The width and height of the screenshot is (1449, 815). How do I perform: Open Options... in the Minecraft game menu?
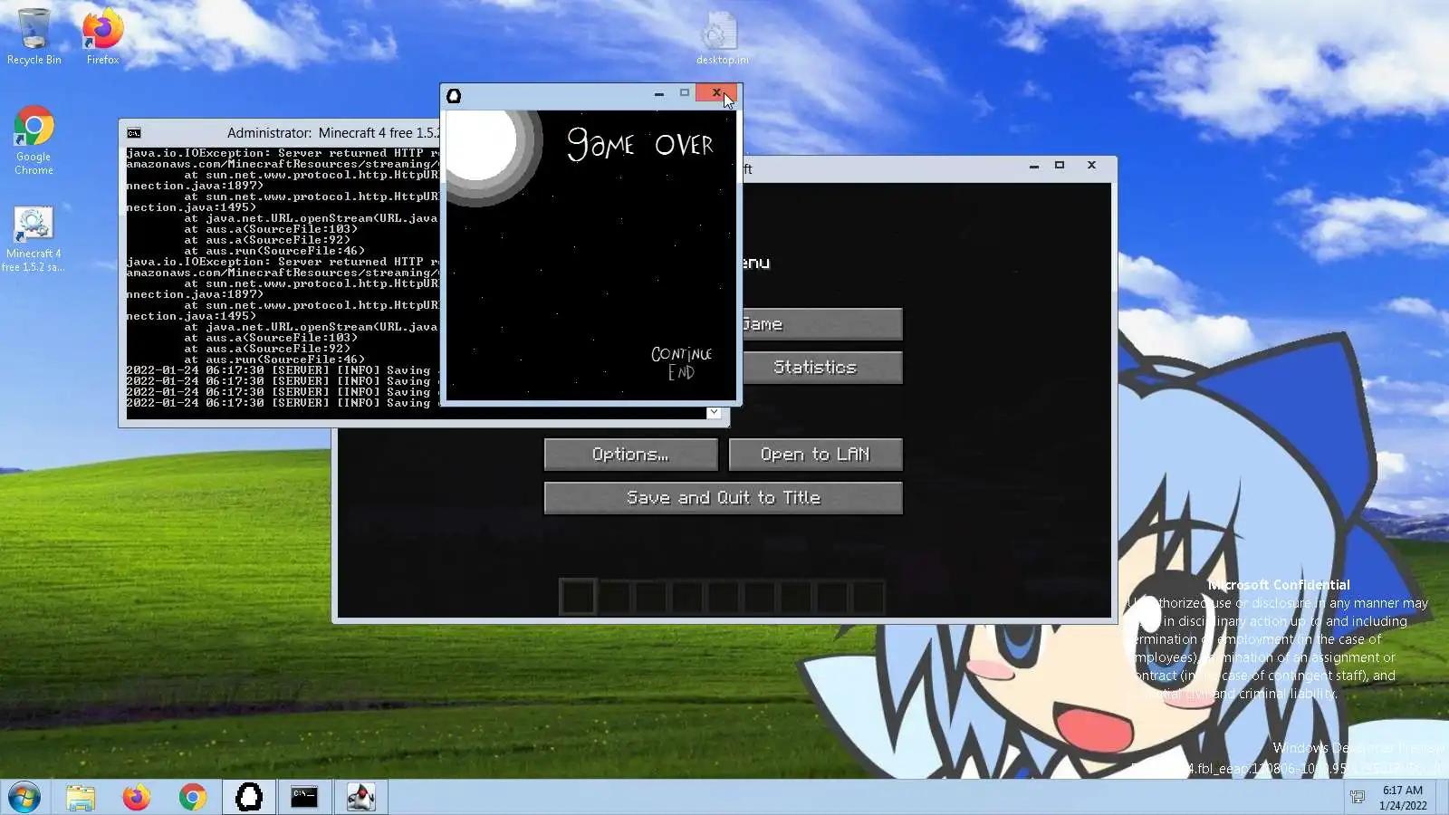(631, 455)
